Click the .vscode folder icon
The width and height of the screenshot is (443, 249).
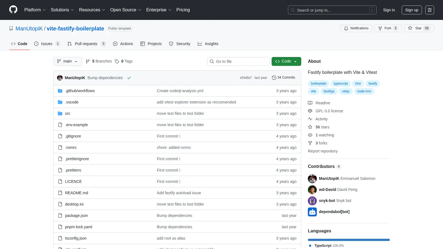click(60, 102)
